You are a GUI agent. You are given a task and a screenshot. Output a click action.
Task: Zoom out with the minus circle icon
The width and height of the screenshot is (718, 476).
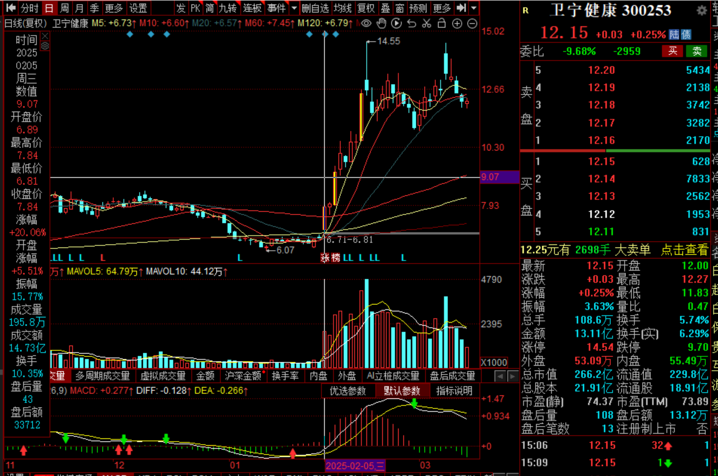[472, 23]
